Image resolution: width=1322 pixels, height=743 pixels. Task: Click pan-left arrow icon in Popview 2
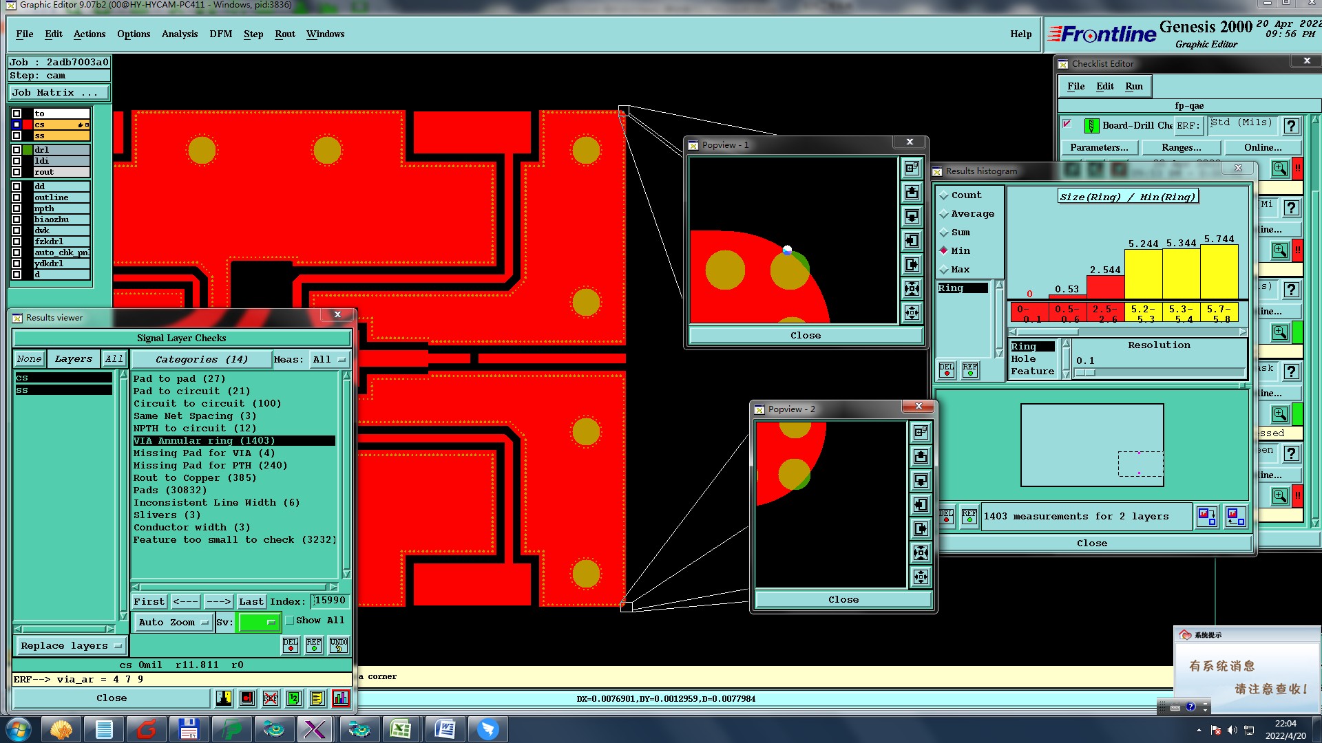tap(921, 504)
